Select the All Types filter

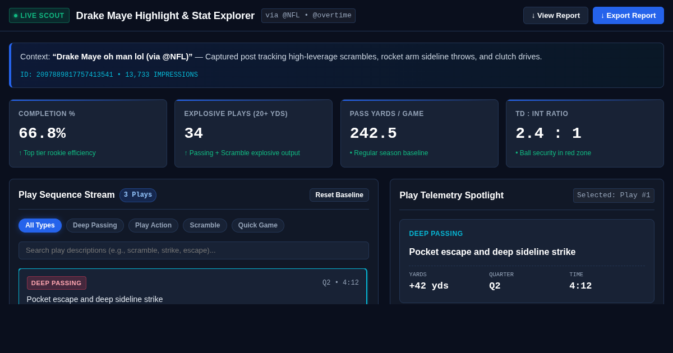pyautogui.click(x=40, y=225)
